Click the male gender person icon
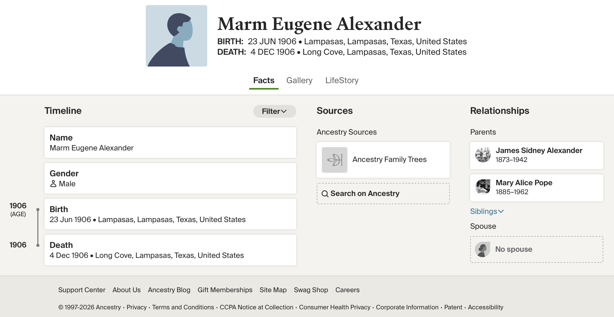 pyautogui.click(x=53, y=184)
